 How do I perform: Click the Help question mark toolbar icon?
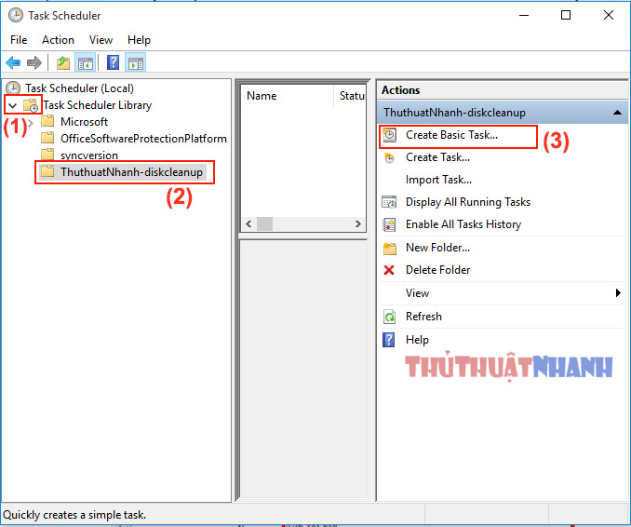tap(114, 62)
